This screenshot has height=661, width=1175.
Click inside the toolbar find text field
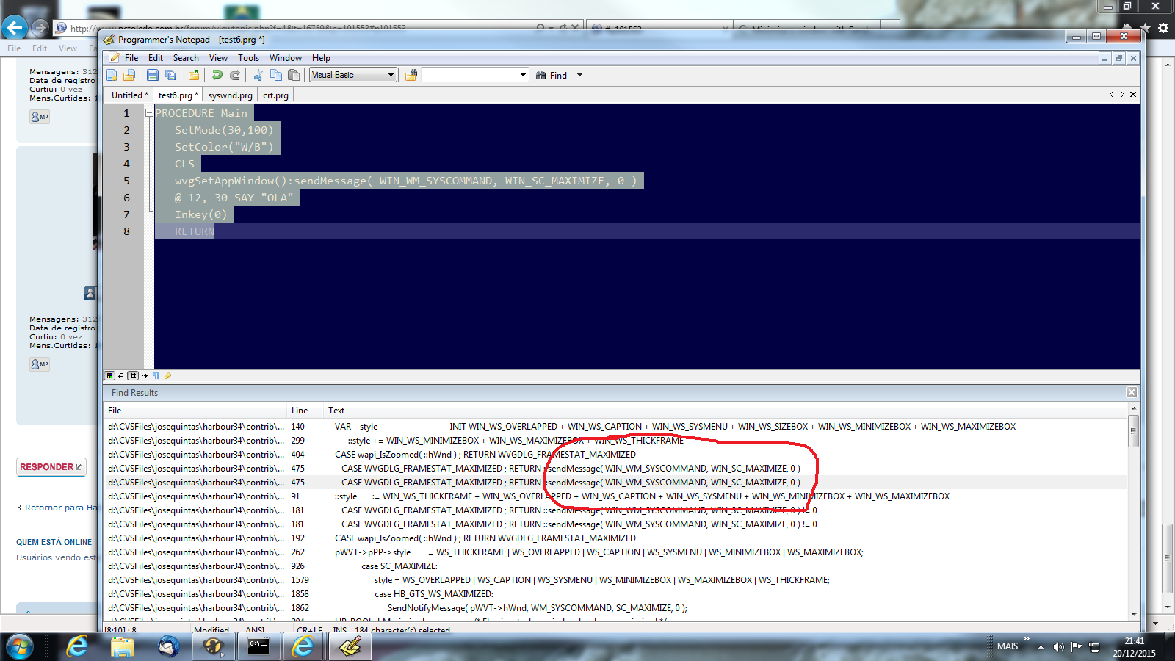pyautogui.click(x=470, y=75)
